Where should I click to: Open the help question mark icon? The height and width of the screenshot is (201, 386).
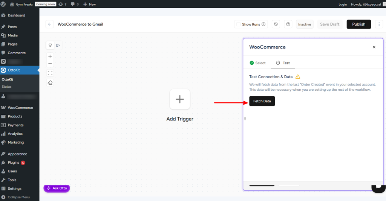[x=288, y=24]
